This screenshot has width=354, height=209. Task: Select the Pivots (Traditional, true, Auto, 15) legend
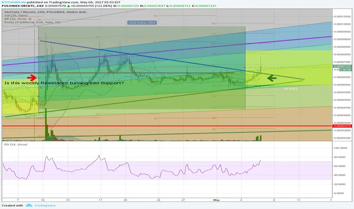32,22
